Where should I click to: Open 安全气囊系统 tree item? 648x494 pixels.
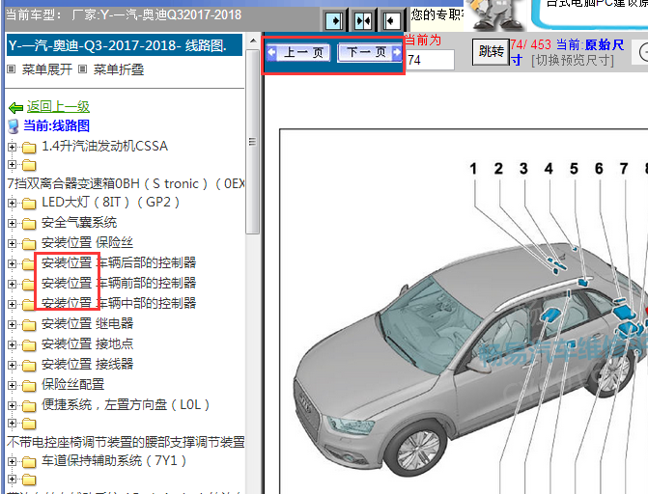[79, 222]
